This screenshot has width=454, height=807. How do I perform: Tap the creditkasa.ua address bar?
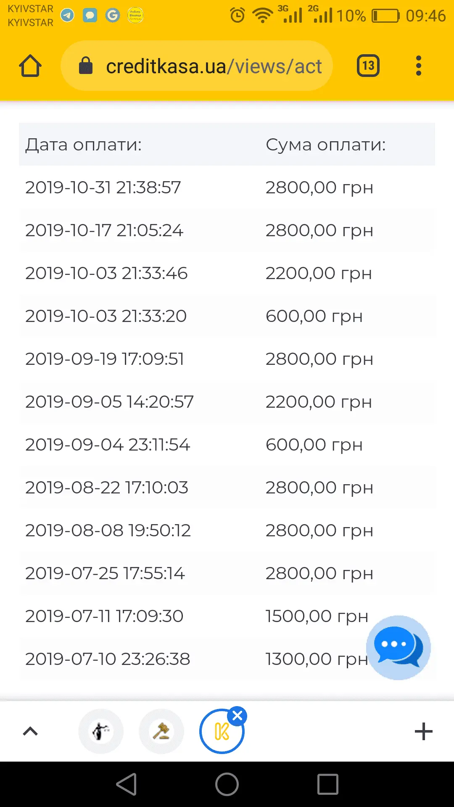[214, 66]
